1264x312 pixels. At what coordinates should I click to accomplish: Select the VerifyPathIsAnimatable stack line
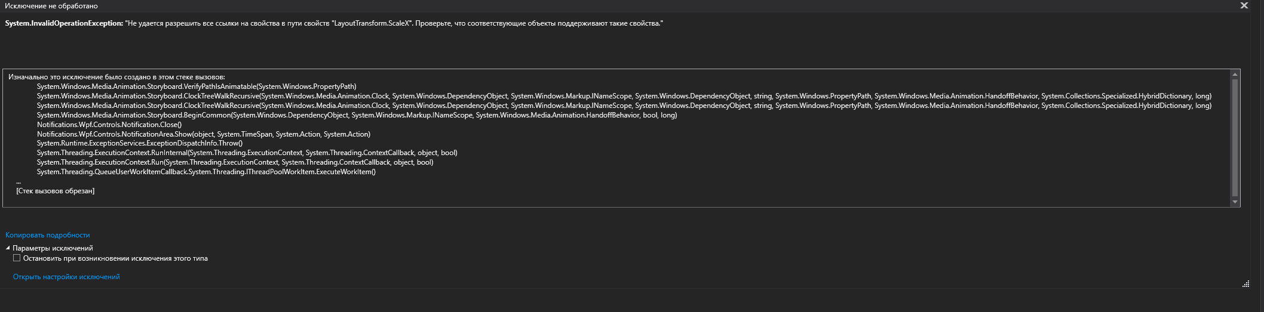pyautogui.click(x=197, y=87)
